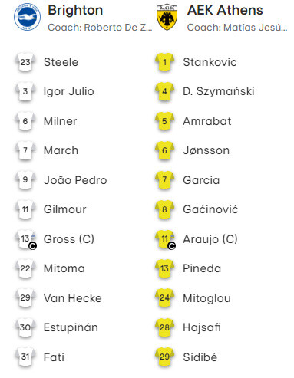This screenshot has height=378, width=294.
Task: Click Amrabat's yellow number 5 shirt
Action: point(164,121)
